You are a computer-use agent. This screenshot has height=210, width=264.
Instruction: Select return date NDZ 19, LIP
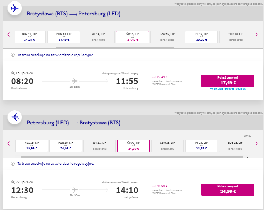click(x=31, y=146)
